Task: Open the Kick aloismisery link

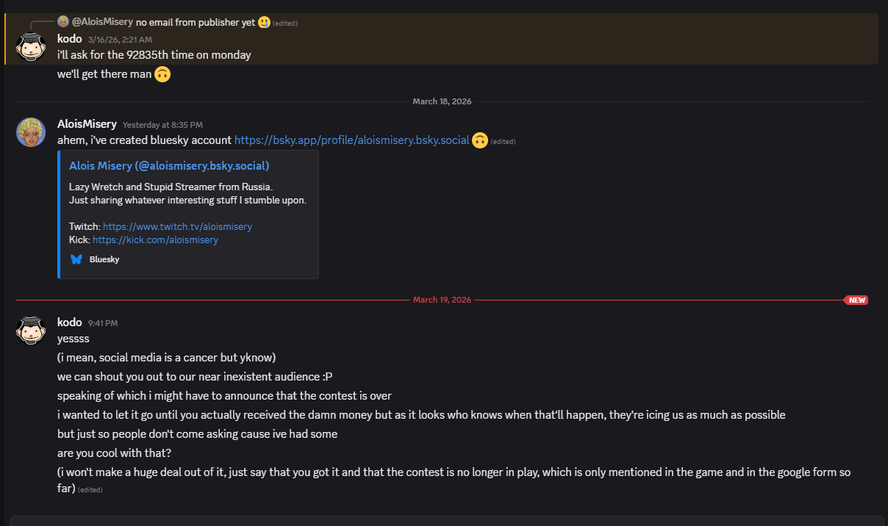Action: [155, 240]
